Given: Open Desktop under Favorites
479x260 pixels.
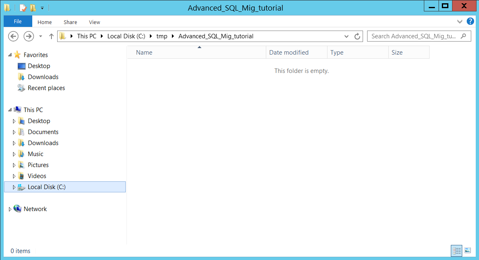Looking at the screenshot, I should (39, 66).
